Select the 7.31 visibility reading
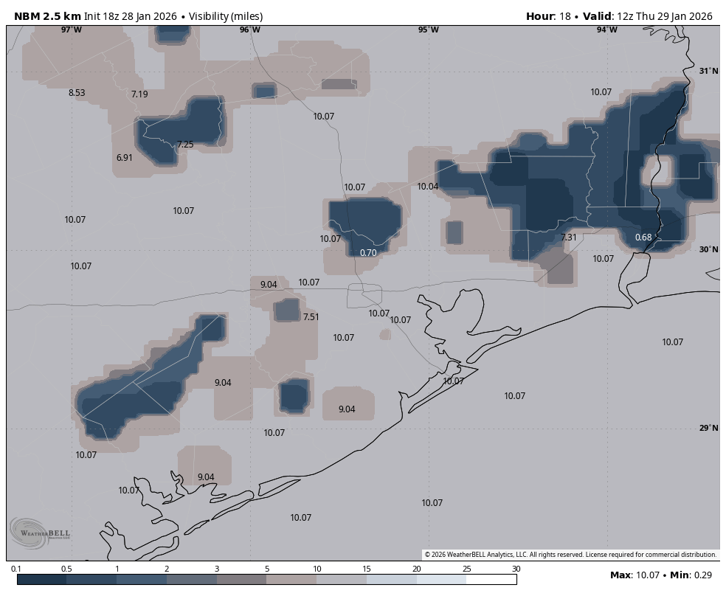Viewport: 726px width, 596px height. 568,238
